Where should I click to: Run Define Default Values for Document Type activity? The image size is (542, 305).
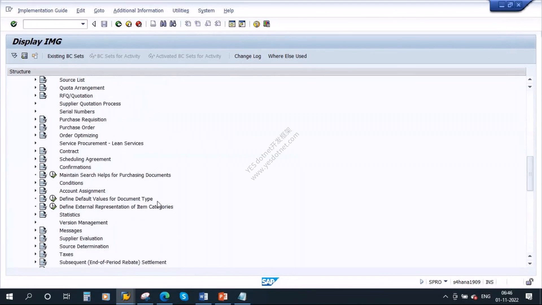[x=53, y=199]
